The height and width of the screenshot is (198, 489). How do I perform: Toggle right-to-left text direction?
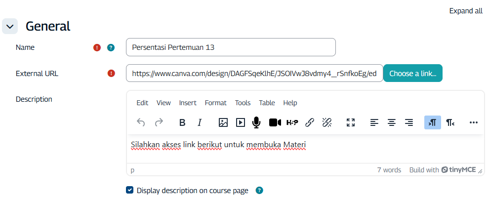[450, 122]
